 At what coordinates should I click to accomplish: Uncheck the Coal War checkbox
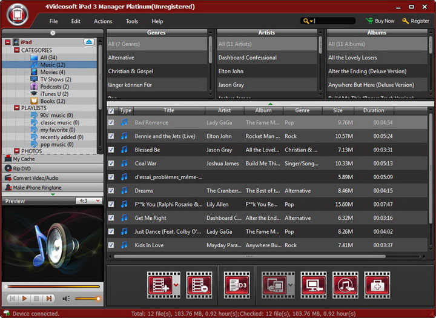[x=111, y=164]
